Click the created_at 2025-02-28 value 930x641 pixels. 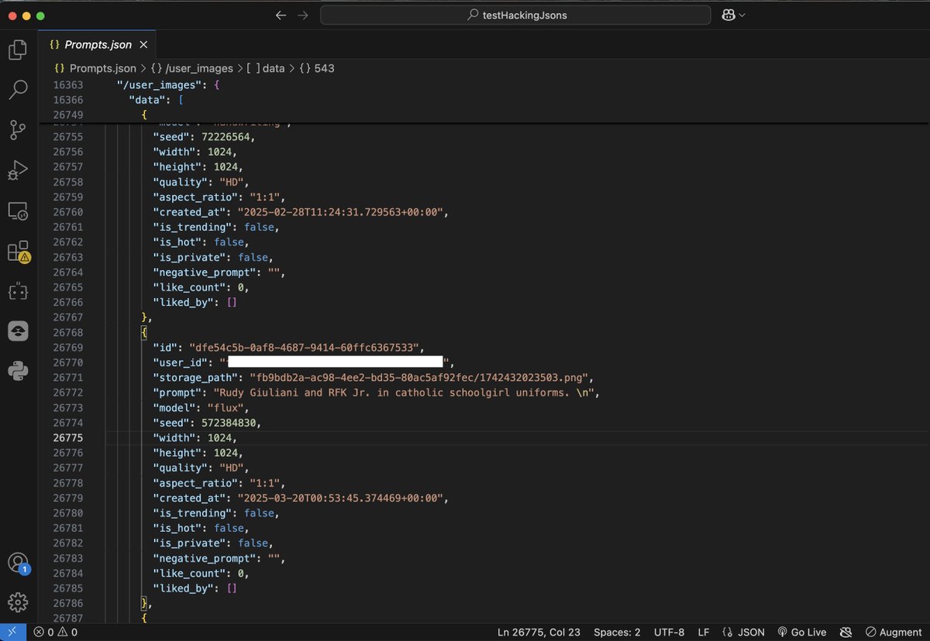(x=343, y=212)
